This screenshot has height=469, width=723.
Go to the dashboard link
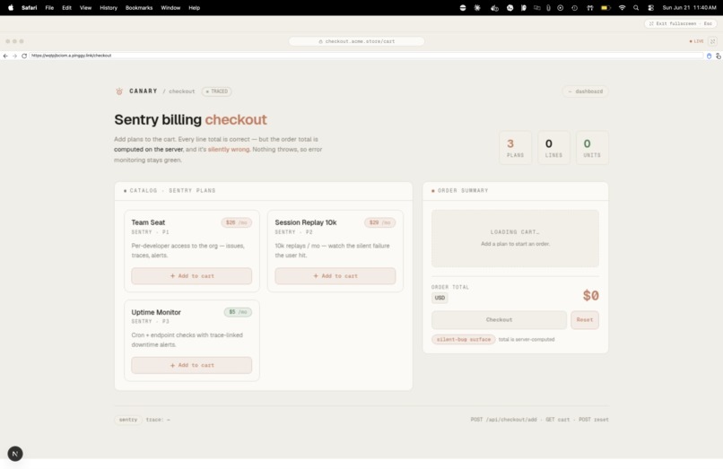[x=585, y=91]
